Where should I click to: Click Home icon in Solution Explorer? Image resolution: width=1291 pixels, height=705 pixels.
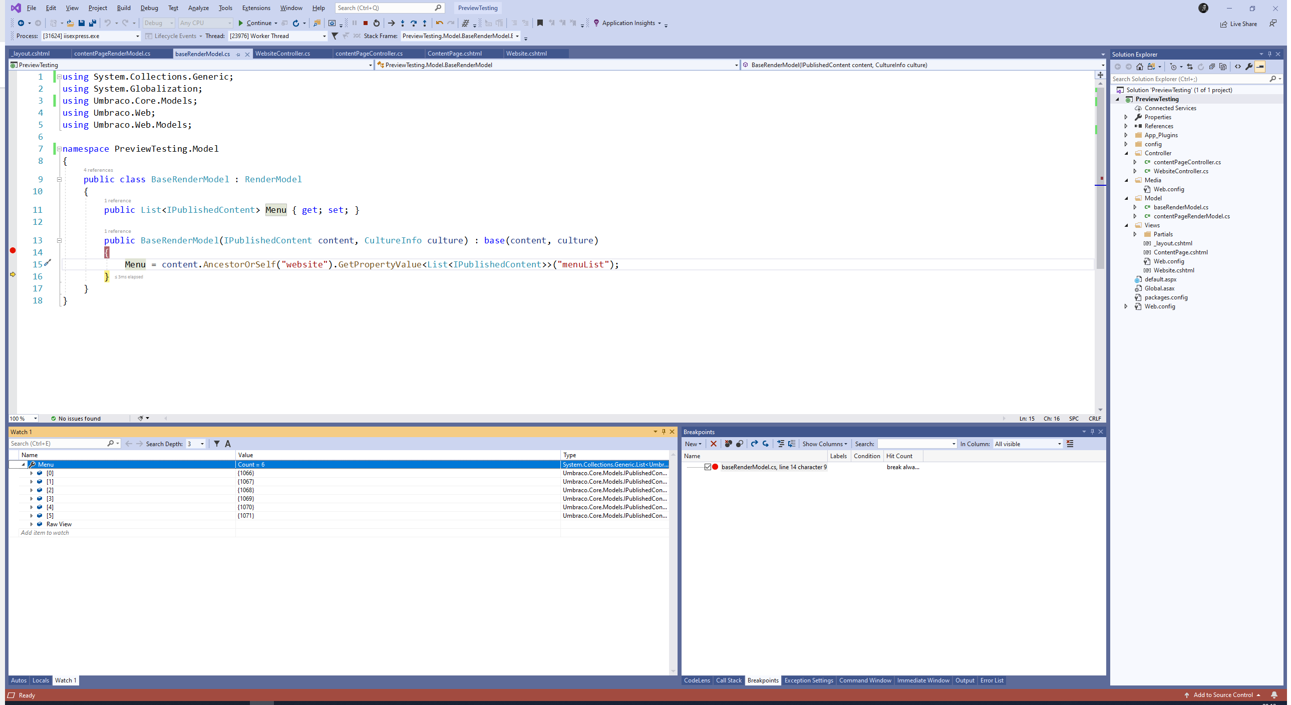click(1140, 67)
